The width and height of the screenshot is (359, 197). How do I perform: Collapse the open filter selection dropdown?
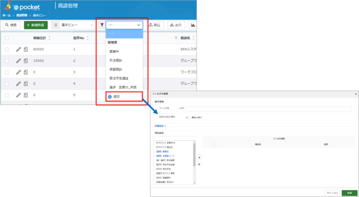(124, 25)
